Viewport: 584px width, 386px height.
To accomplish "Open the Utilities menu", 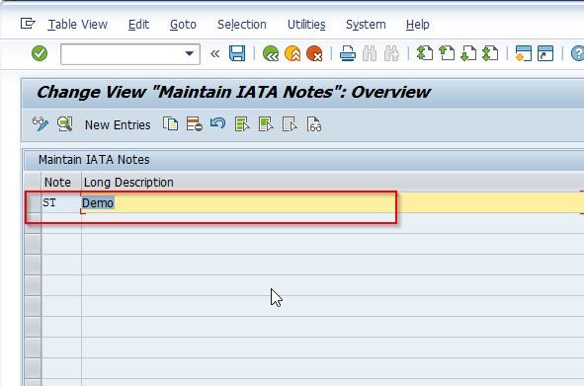I will [x=306, y=25].
